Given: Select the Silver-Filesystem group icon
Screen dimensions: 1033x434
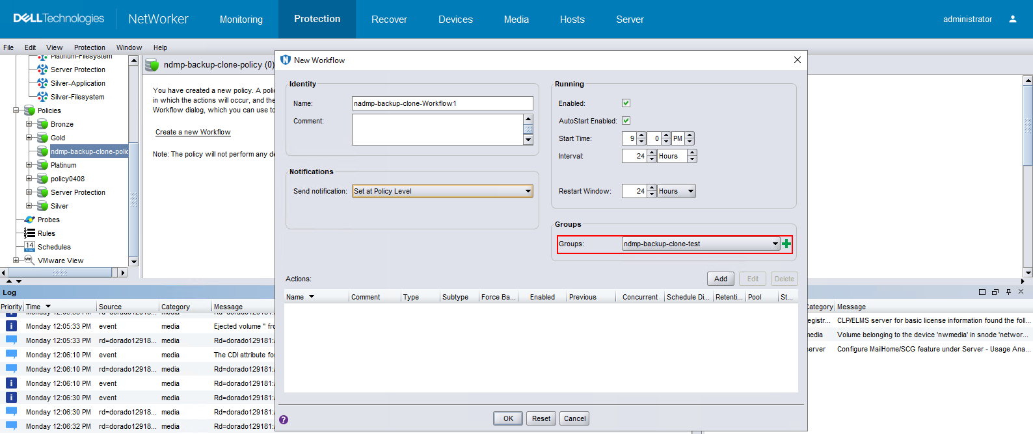Looking at the screenshot, I should [x=42, y=97].
